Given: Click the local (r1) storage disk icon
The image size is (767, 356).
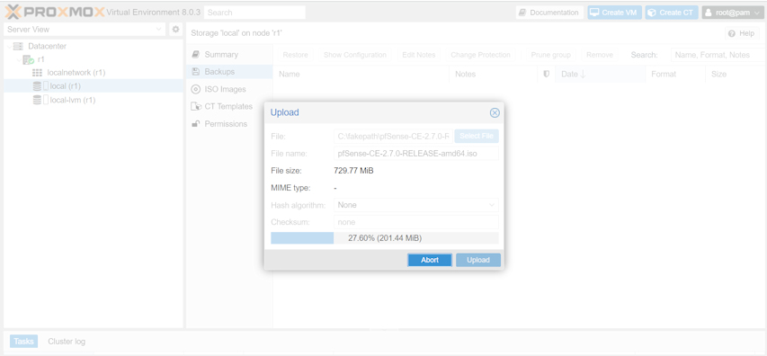Looking at the screenshot, I should [37, 86].
